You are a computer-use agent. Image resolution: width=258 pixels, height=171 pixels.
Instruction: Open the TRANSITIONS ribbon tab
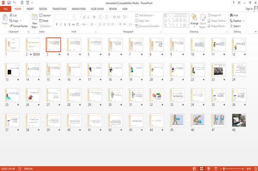coord(59,9)
